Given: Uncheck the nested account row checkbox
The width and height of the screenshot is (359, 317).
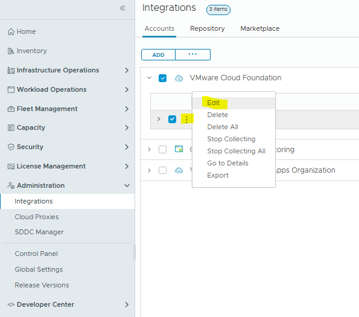Looking at the screenshot, I should pos(172,119).
